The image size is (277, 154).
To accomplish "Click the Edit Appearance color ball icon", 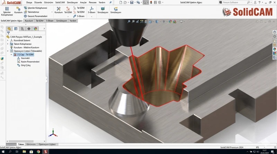I will pos(170,21).
